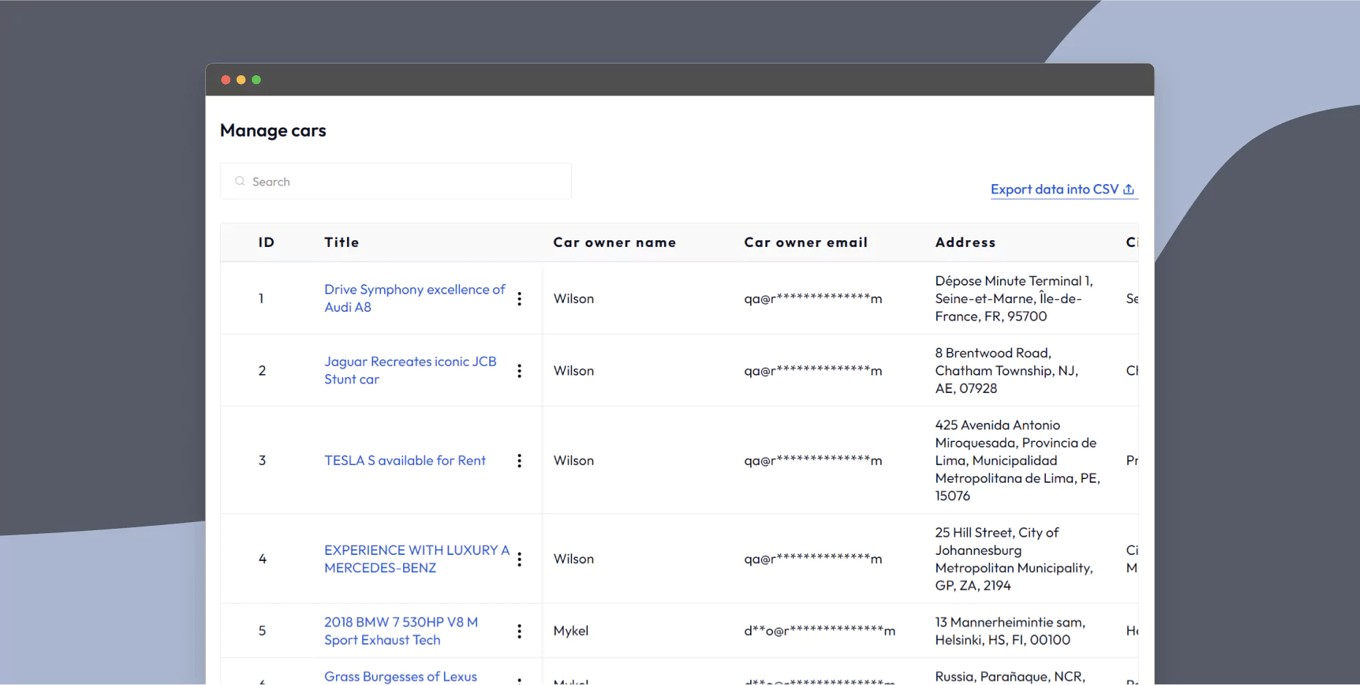Click masked email d**o@r in BMW row
1360x685 pixels.
pyautogui.click(x=820, y=631)
